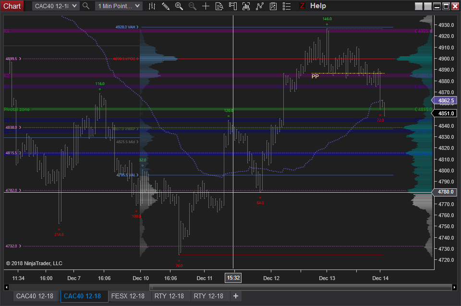Screen dimensions: 461x306
Task: Click the 4782.0 level label at left
Action: [x=13, y=190]
